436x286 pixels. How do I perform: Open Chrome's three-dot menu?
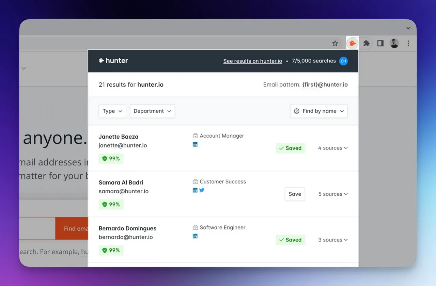tap(408, 43)
